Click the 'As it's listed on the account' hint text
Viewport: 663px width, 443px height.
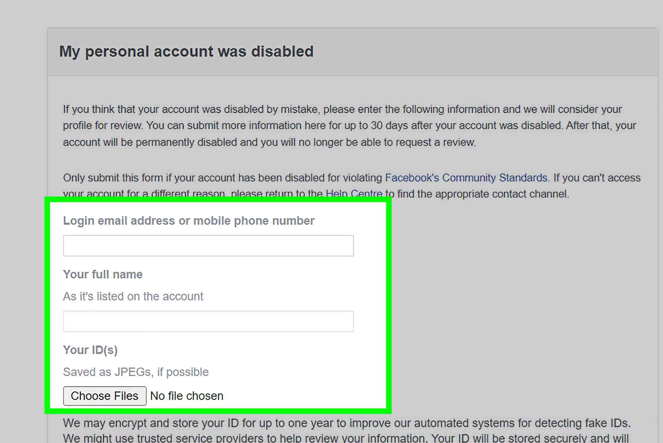[133, 296]
